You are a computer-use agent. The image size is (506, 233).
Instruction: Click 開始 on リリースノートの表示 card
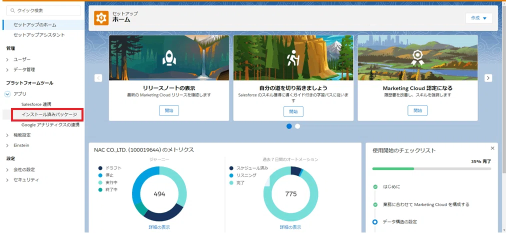click(169, 110)
